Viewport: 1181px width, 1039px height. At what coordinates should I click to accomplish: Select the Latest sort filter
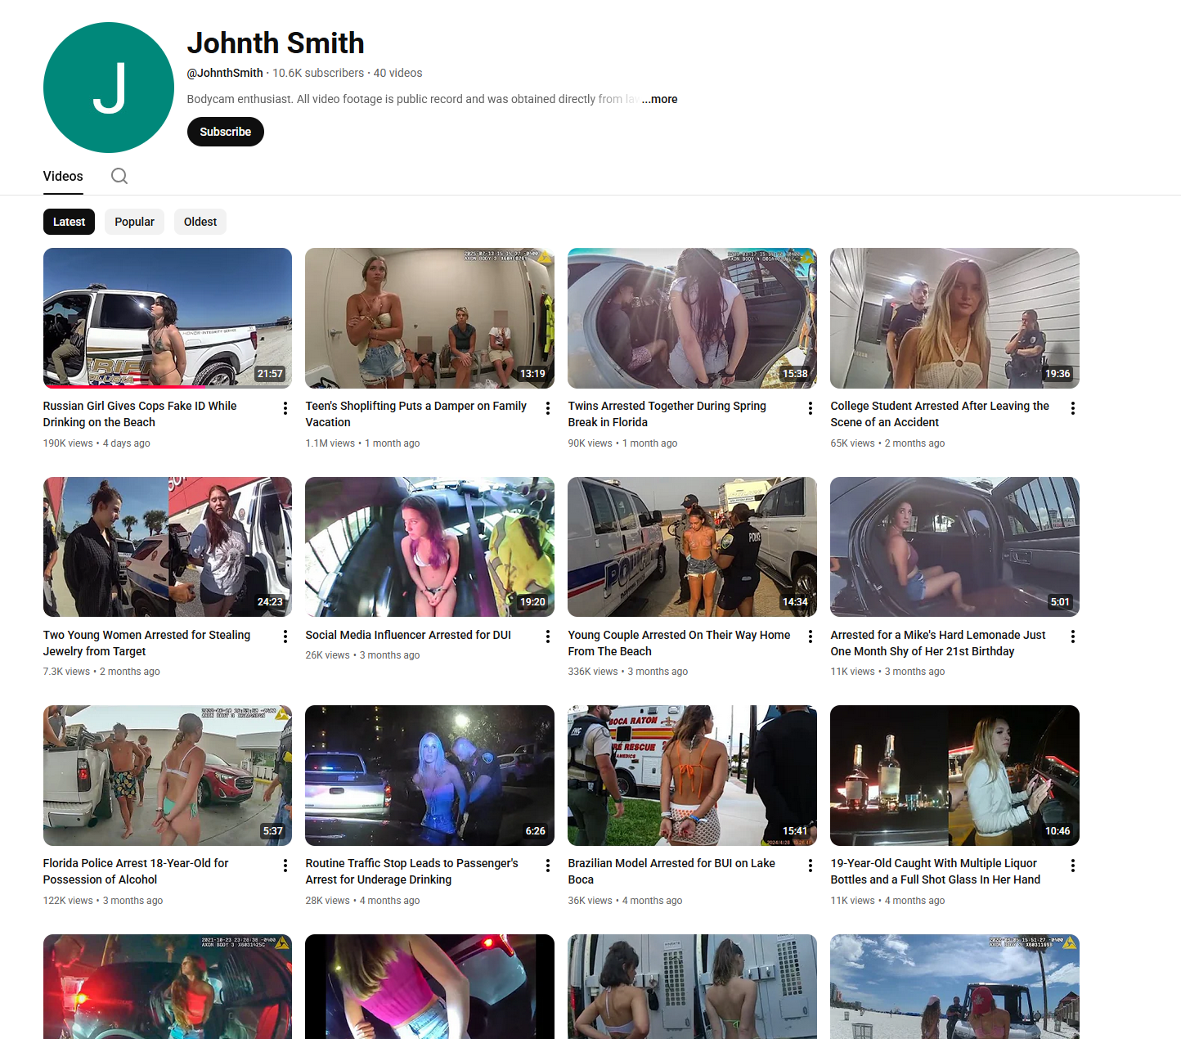(x=69, y=222)
